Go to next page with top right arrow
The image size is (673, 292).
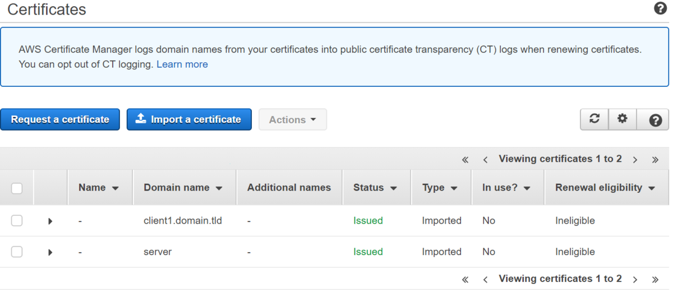635,160
